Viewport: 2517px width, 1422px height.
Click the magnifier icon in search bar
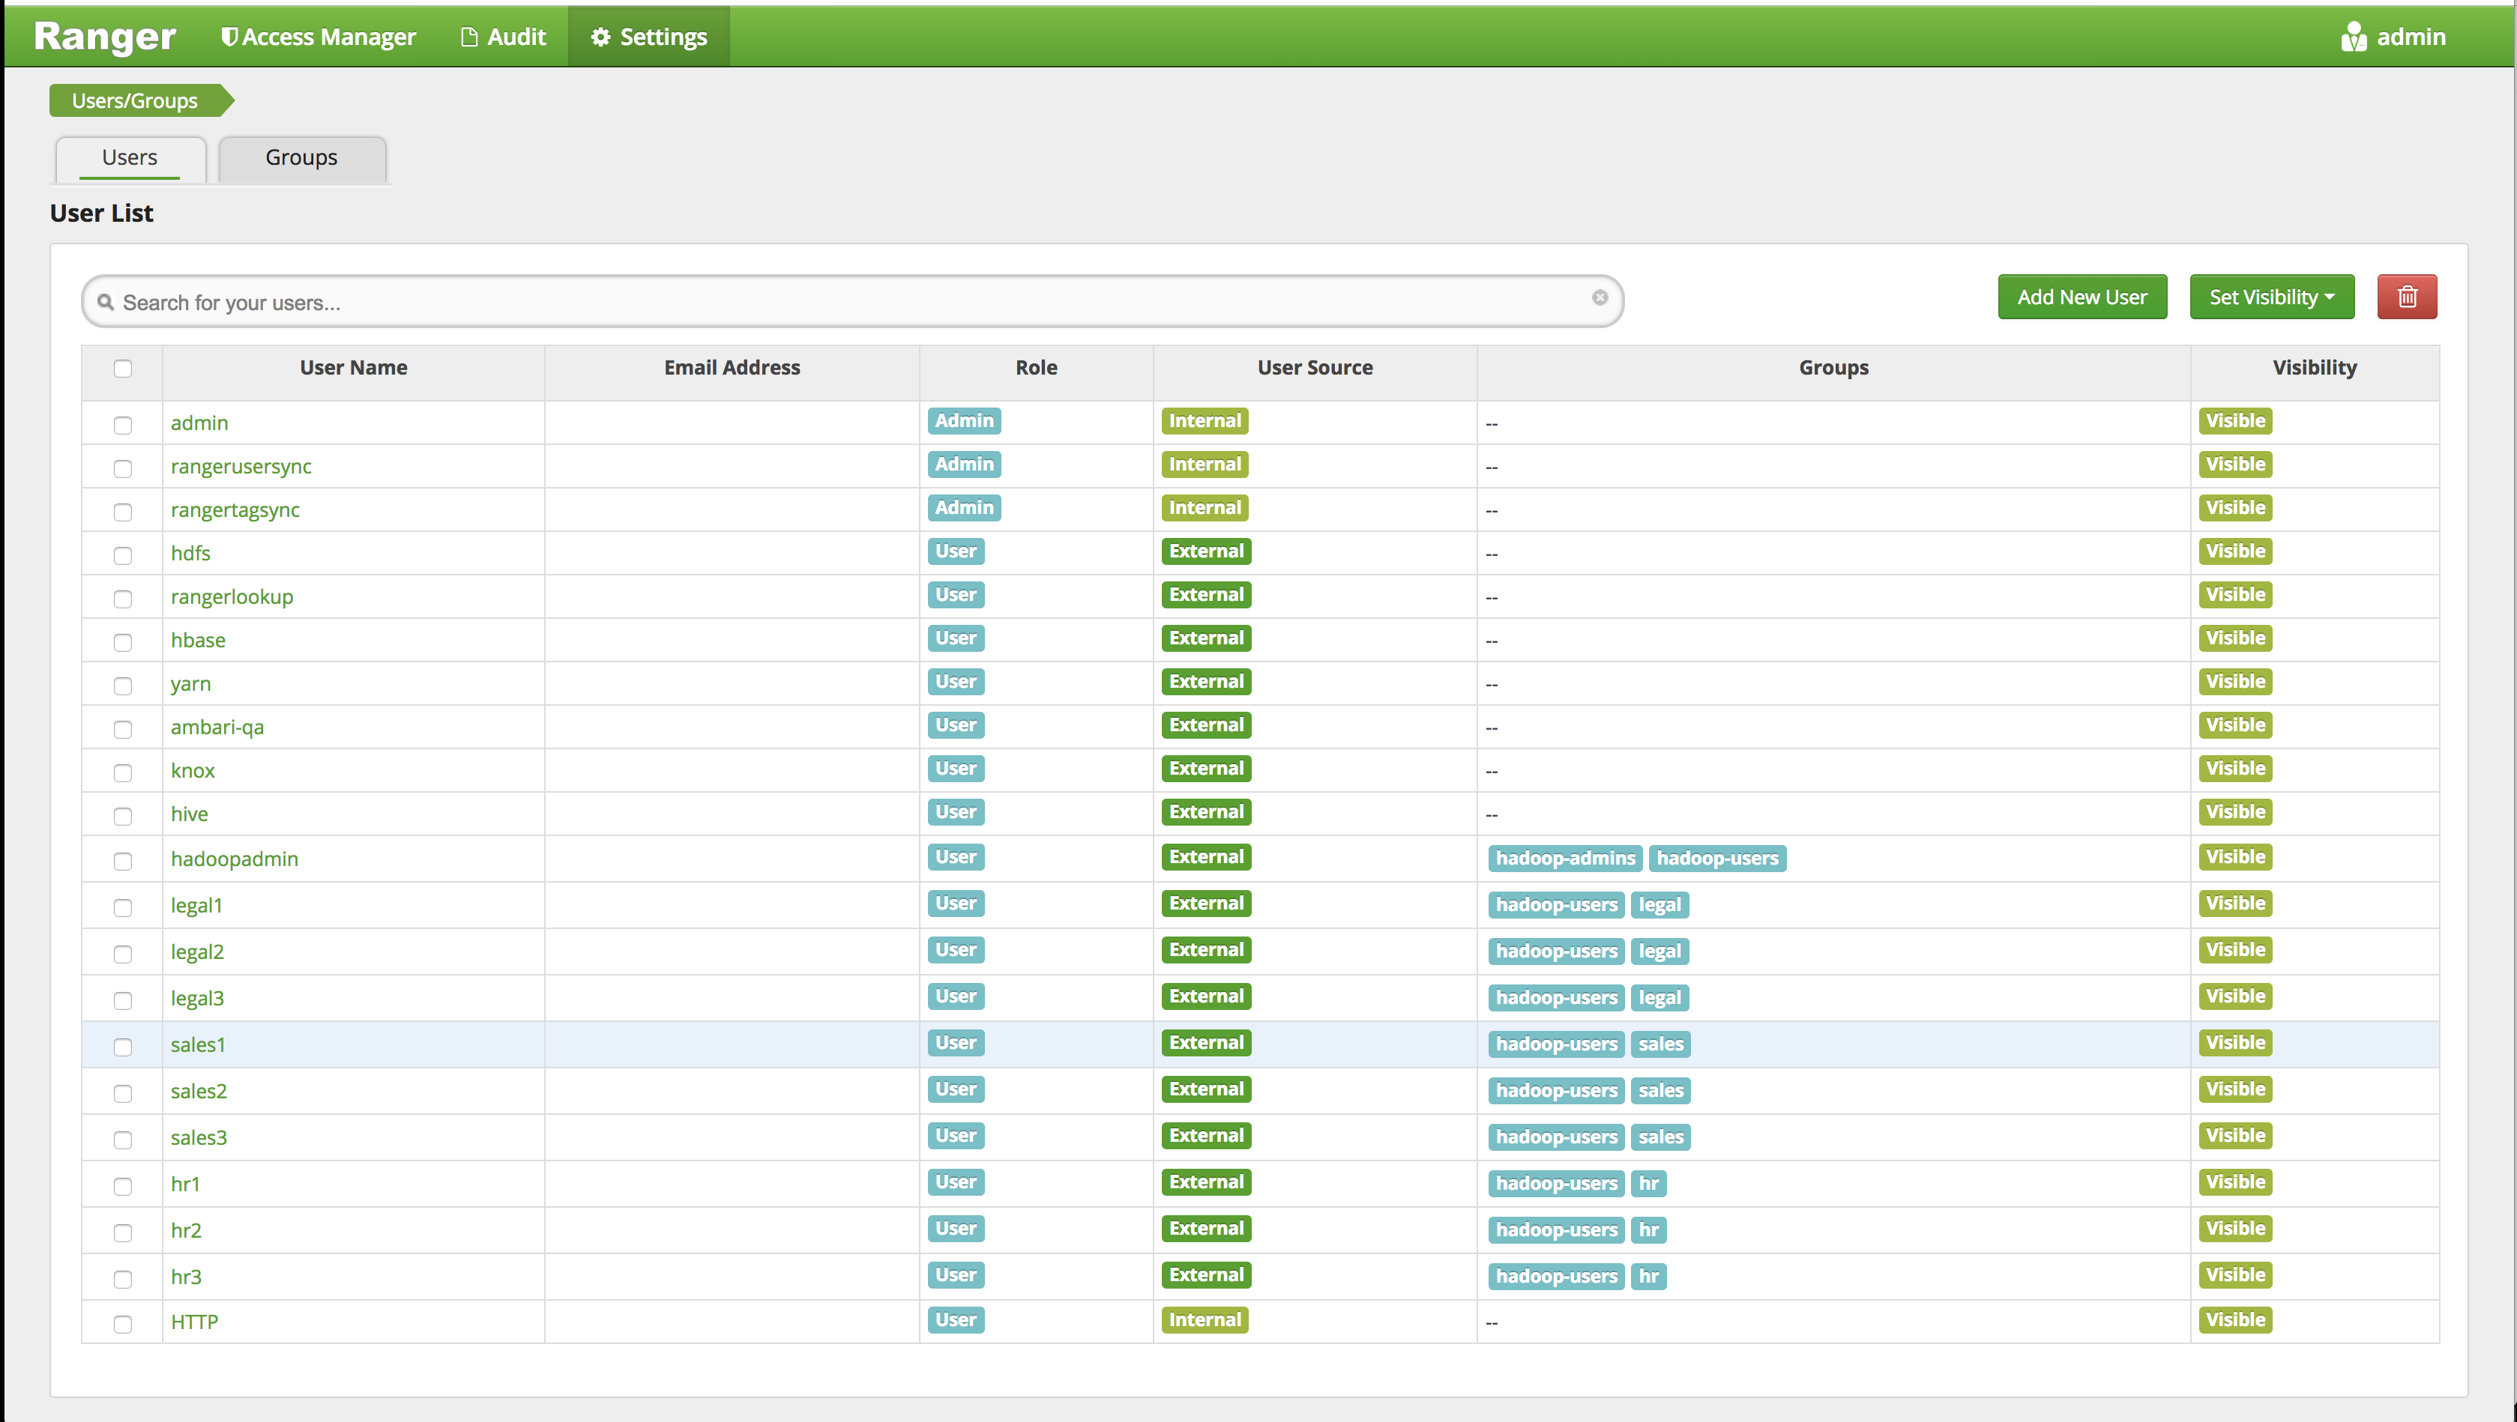[x=106, y=302]
